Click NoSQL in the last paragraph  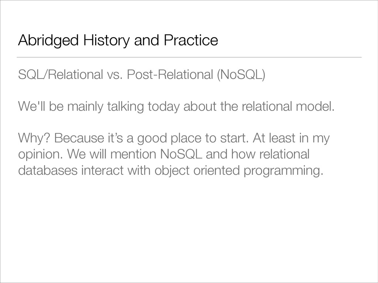tap(181, 154)
